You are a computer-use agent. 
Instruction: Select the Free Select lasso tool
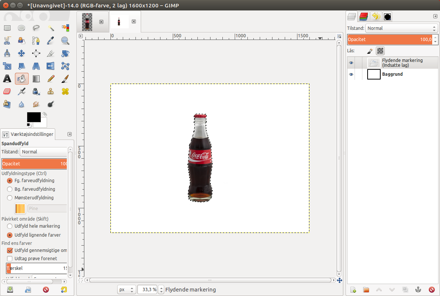pos(36,28)
